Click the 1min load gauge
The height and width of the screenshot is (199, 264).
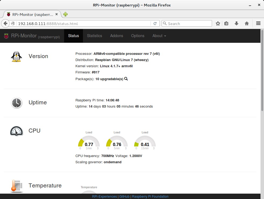[x=89, y=142]
